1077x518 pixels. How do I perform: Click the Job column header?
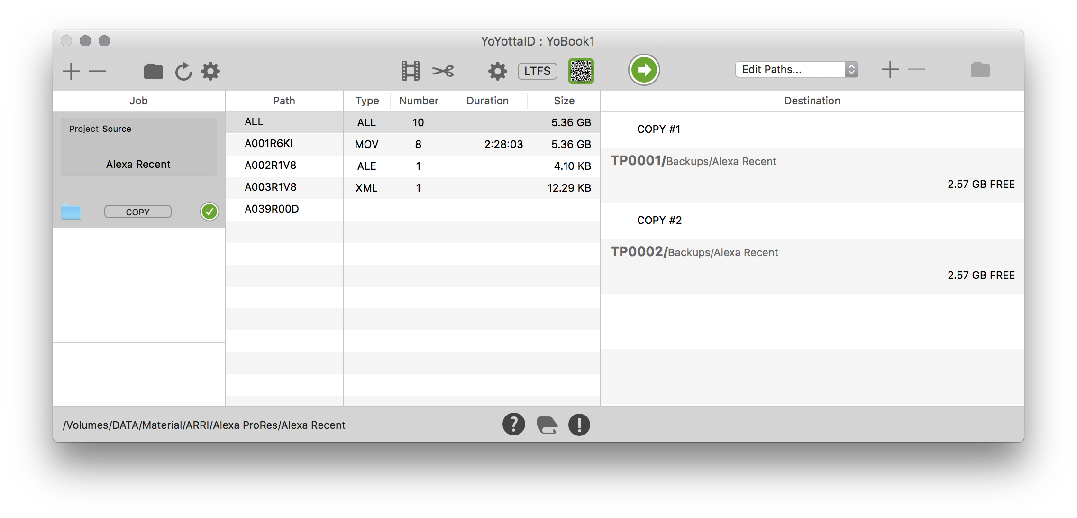pos(138,101)
